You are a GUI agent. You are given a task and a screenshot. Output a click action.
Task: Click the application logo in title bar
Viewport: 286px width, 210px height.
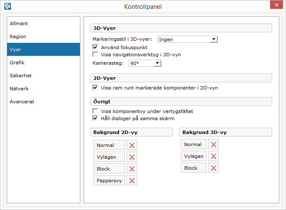coord(7,6)
